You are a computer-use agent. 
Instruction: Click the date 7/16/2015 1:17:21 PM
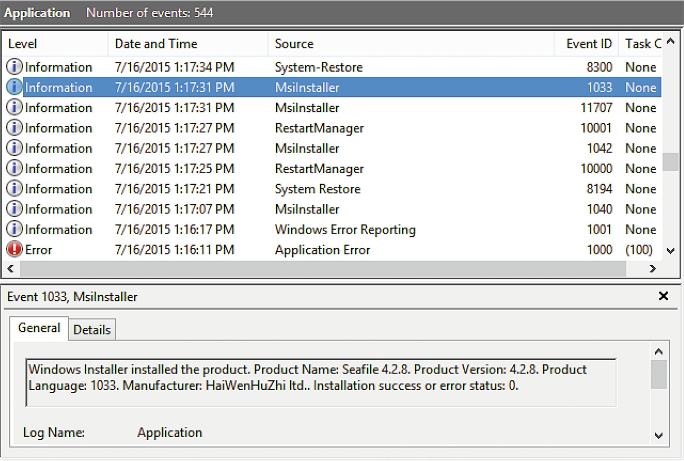coord(174,188)
